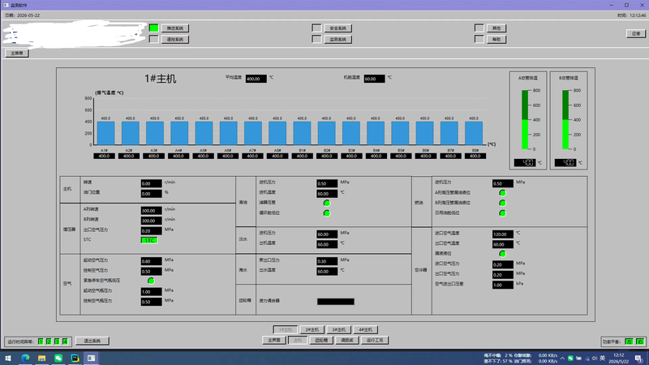
Task: Click the 循环舱低位 green lamp
Action: click(327, 213)
